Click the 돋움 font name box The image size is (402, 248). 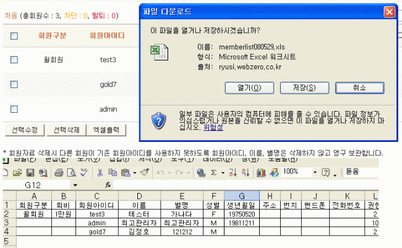click(x=361, y=172)
